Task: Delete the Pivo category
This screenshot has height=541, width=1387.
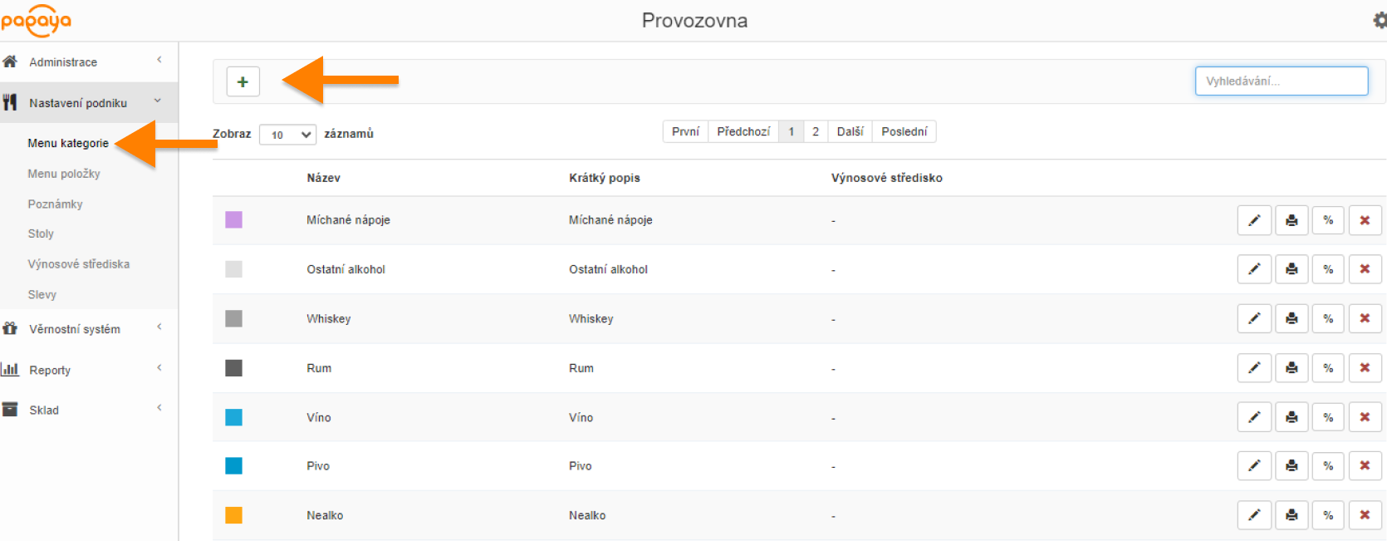Action: pyautogui.click(x=1365, y=466)
